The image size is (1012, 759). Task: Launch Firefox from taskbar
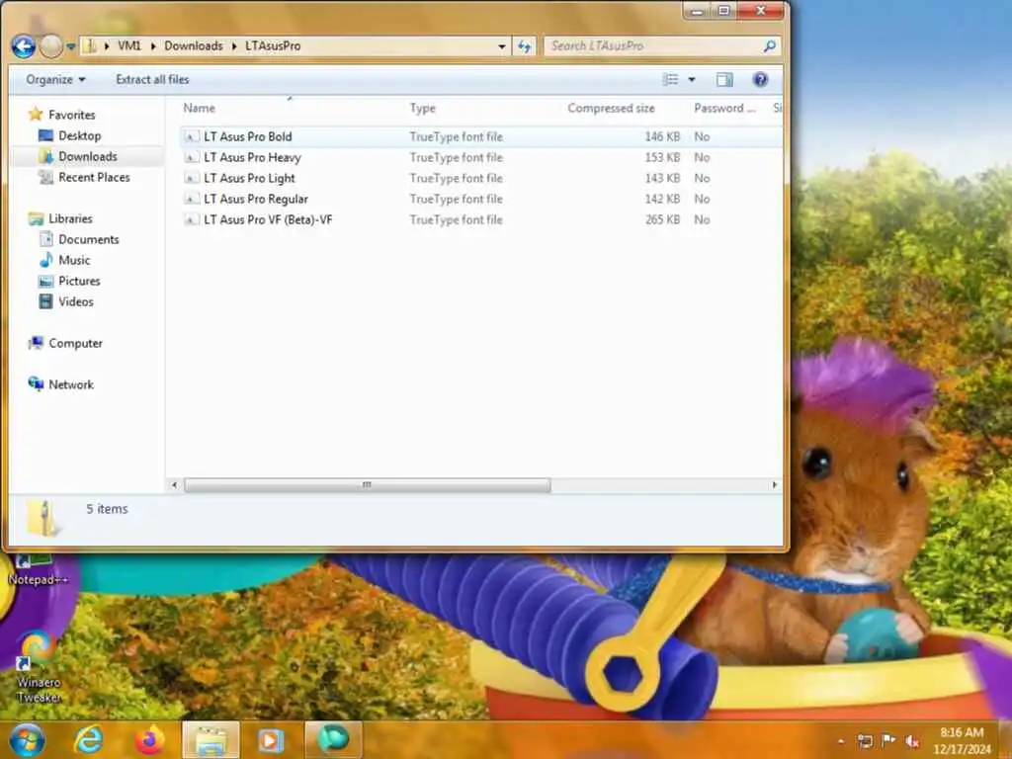click(x=150, y=740)
